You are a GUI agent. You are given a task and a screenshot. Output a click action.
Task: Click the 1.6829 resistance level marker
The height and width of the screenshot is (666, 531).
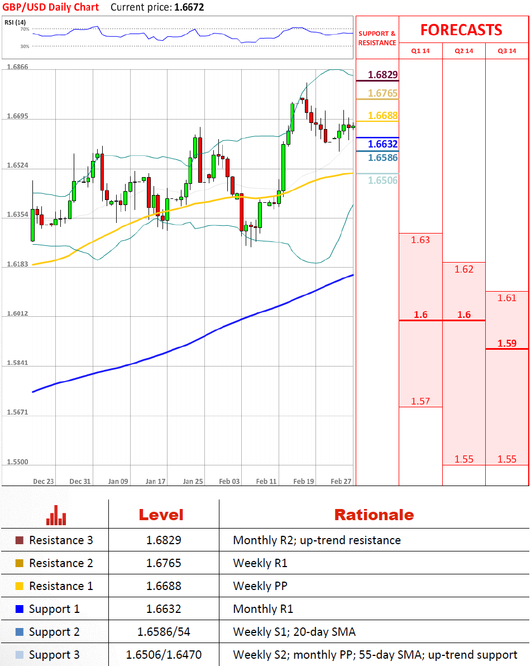(383, 75)
